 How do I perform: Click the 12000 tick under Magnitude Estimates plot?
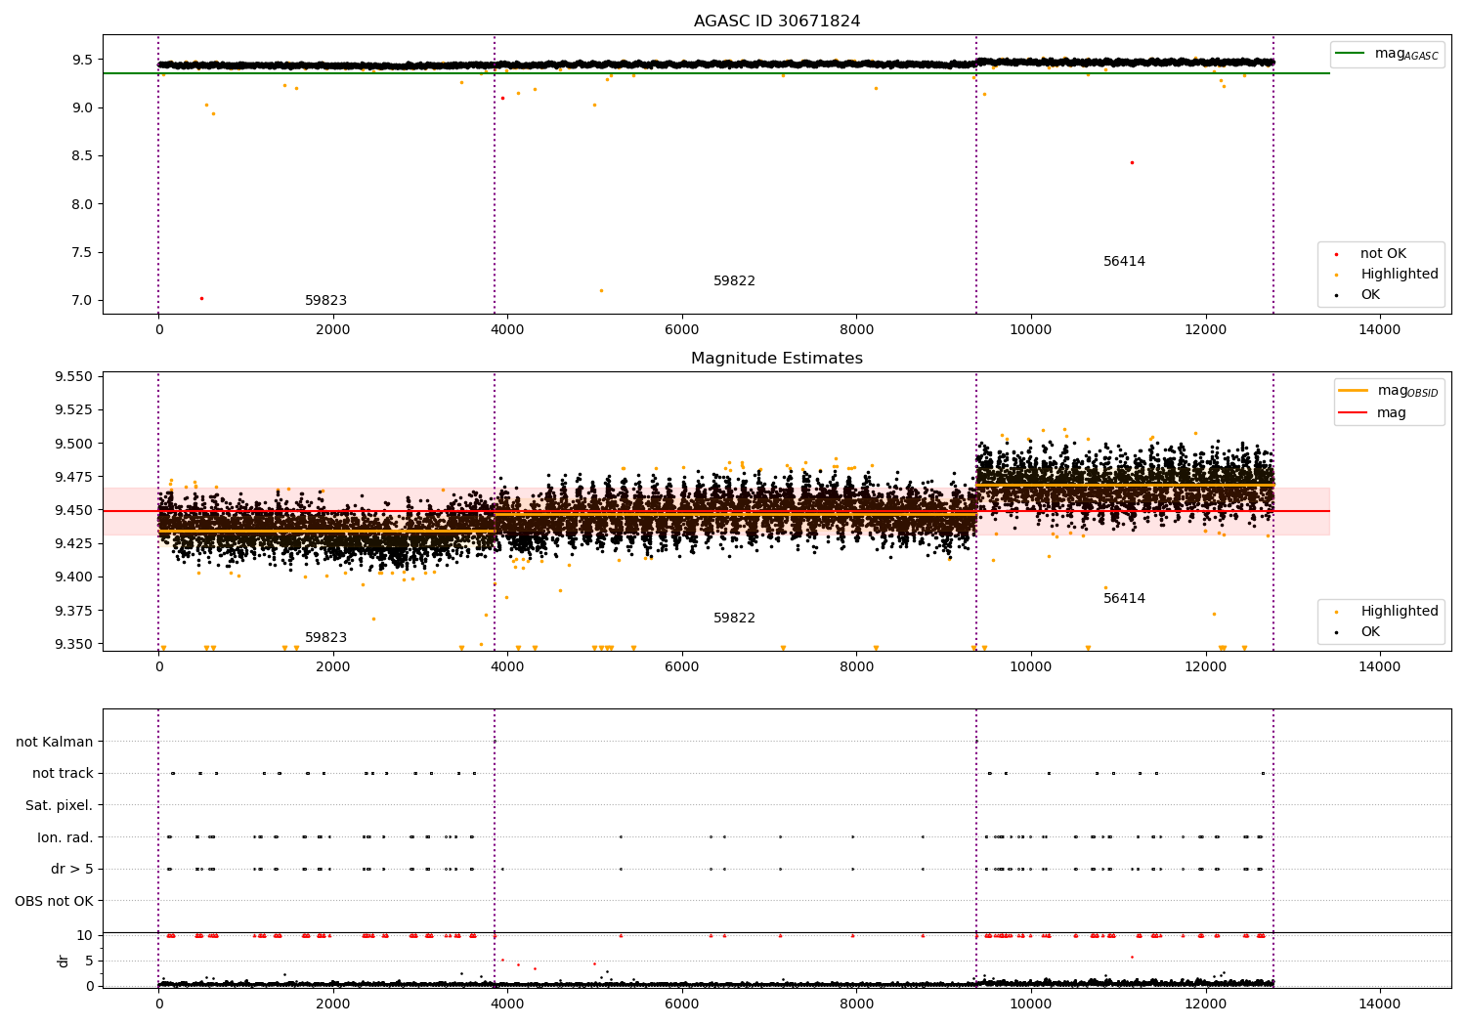click(1205, 666)
